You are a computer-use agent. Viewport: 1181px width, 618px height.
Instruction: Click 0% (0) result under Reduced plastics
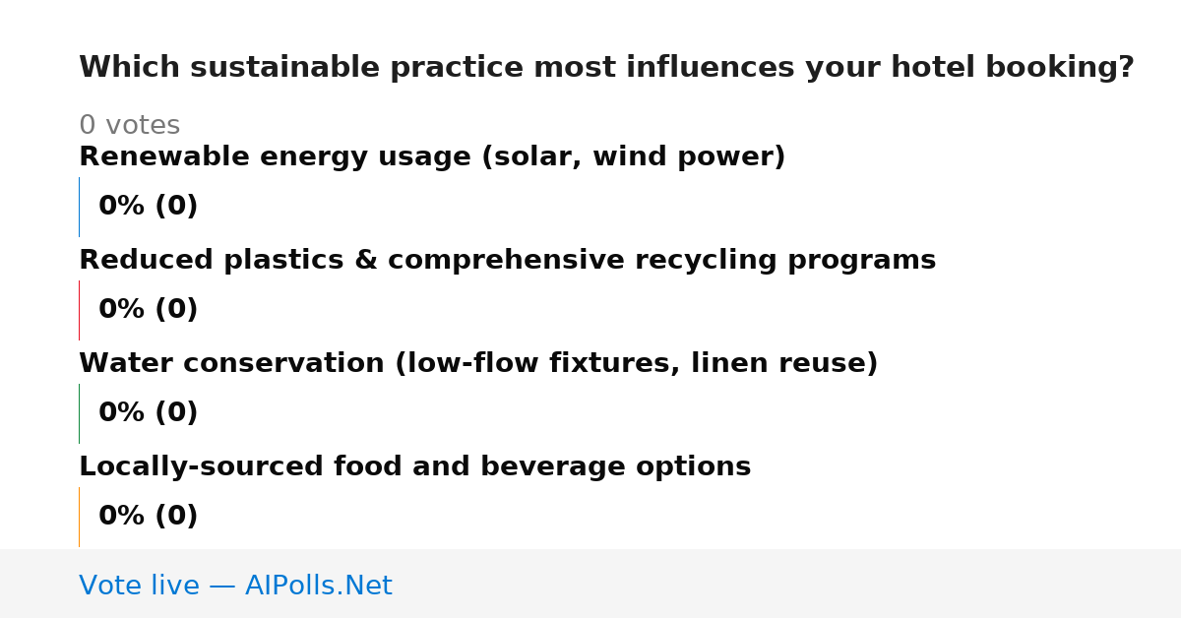click(148, 310)
